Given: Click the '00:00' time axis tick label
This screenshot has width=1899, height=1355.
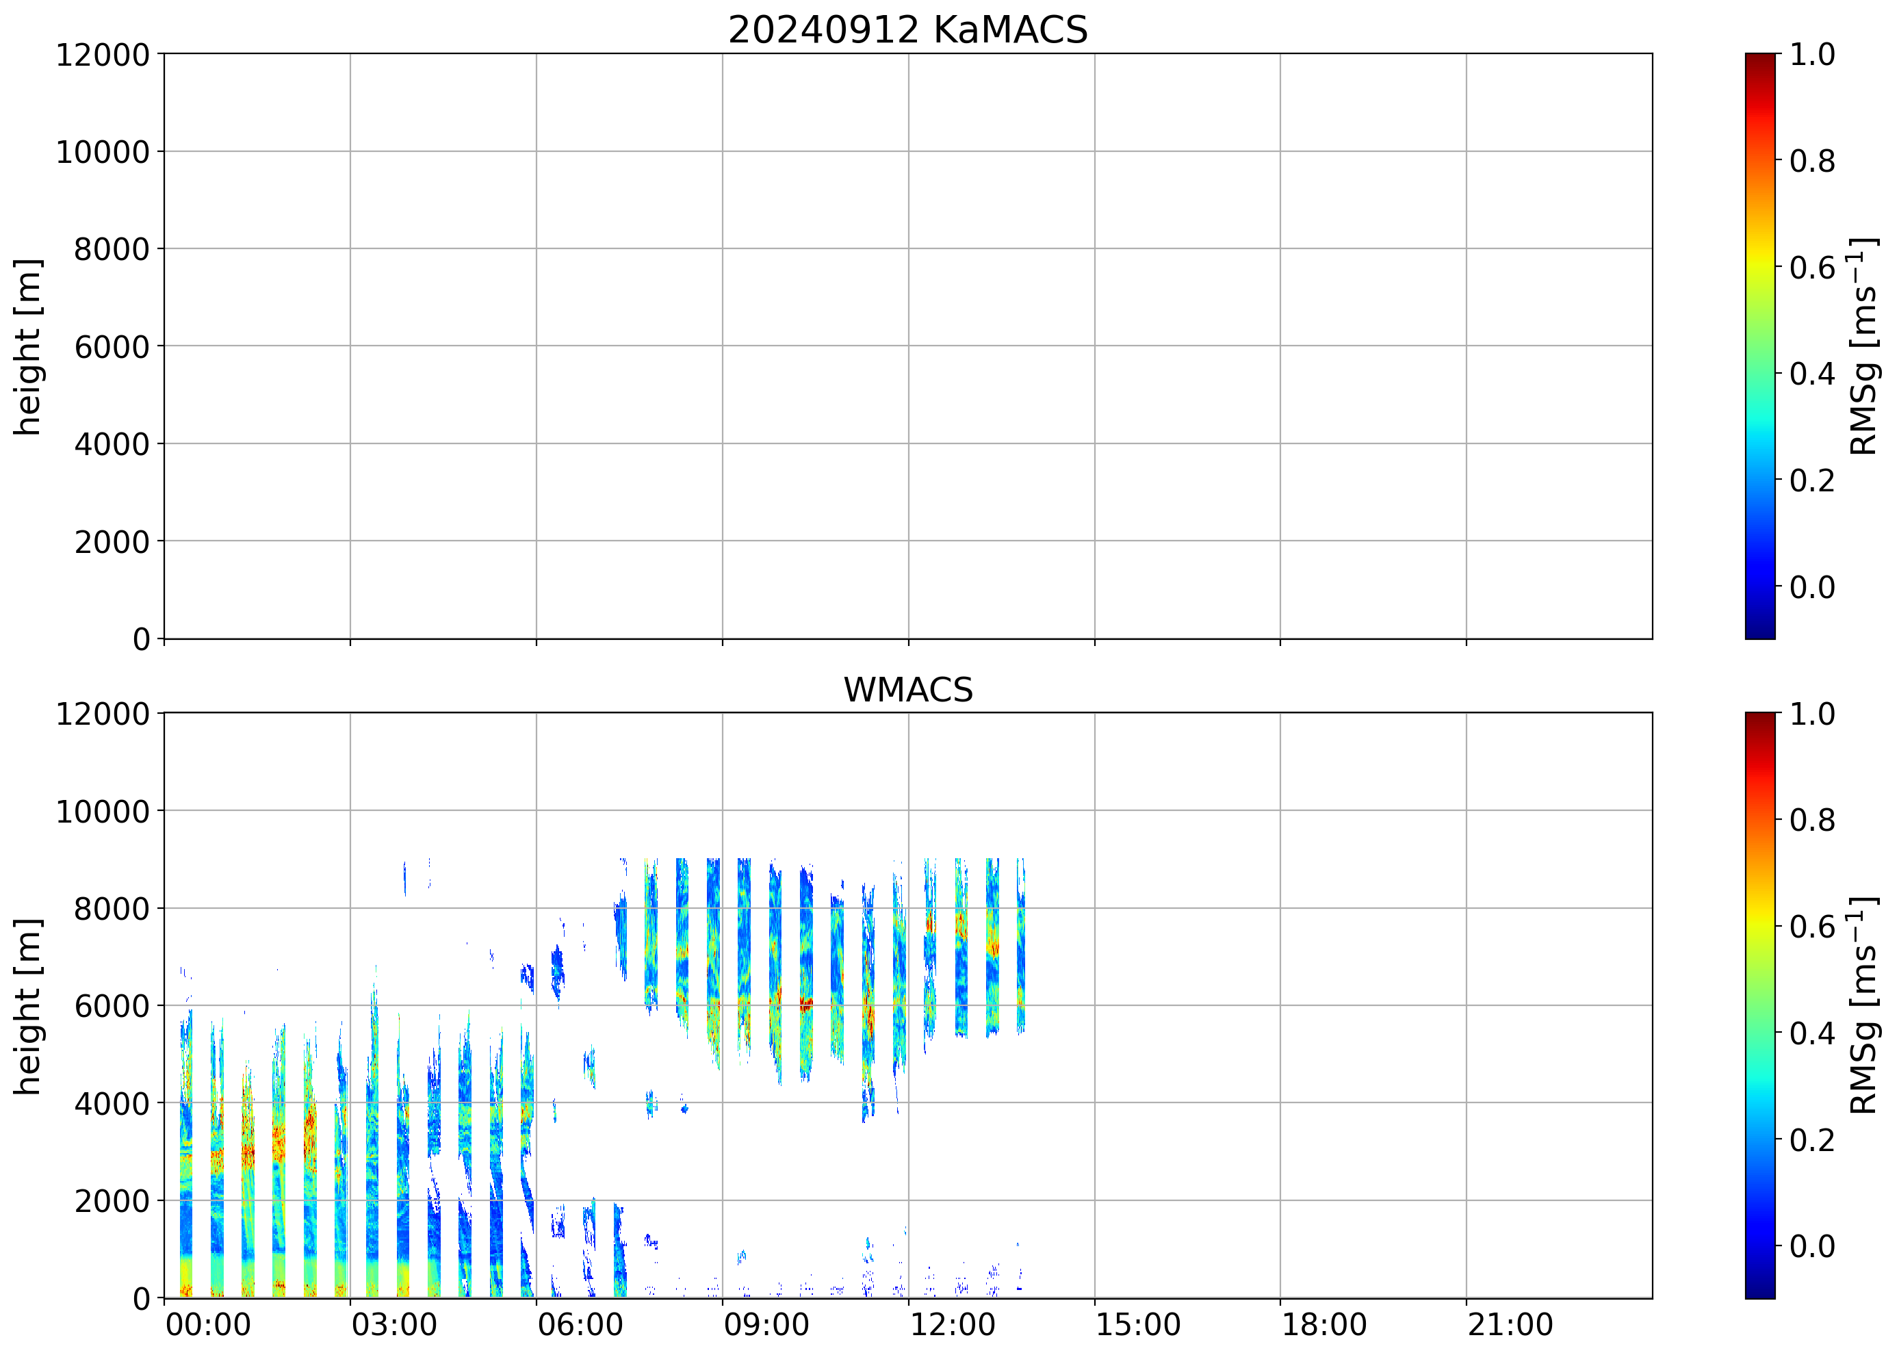Looking at the screenshot, I should [x=208, y=1324].
